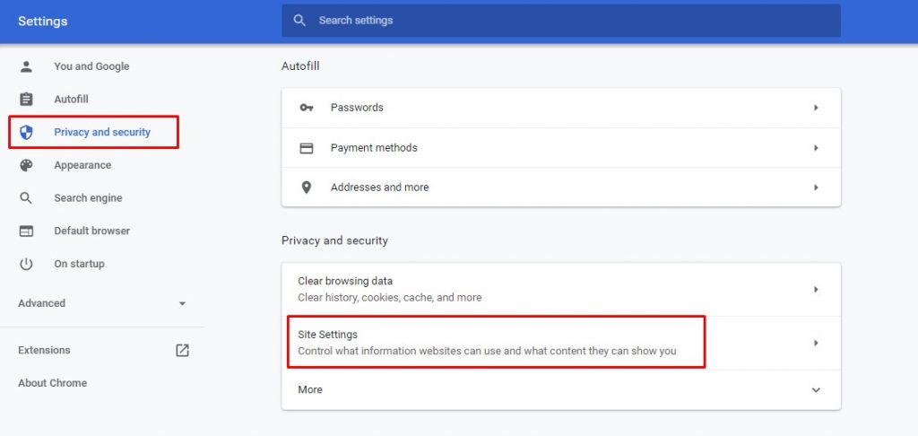Expand the More chevron under Privacy and security
The image size is (918, 436).
tap(816, 390)
